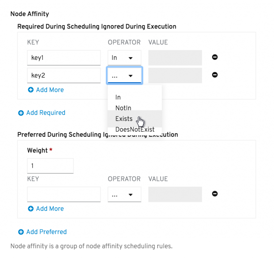The image size is (274, 259).
Task: Click the Add Required link
Action: pyautogui.click(x=45, y=113)
